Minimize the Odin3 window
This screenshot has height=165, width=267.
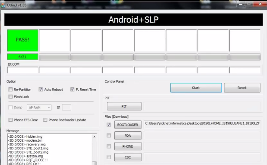(241, 4)
